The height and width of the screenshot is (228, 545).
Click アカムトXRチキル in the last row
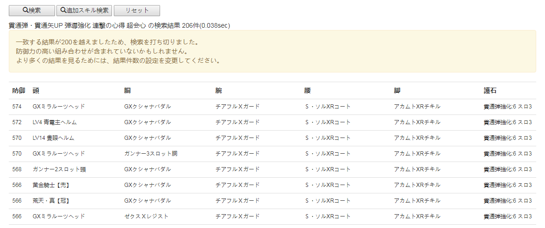point(417,216)
